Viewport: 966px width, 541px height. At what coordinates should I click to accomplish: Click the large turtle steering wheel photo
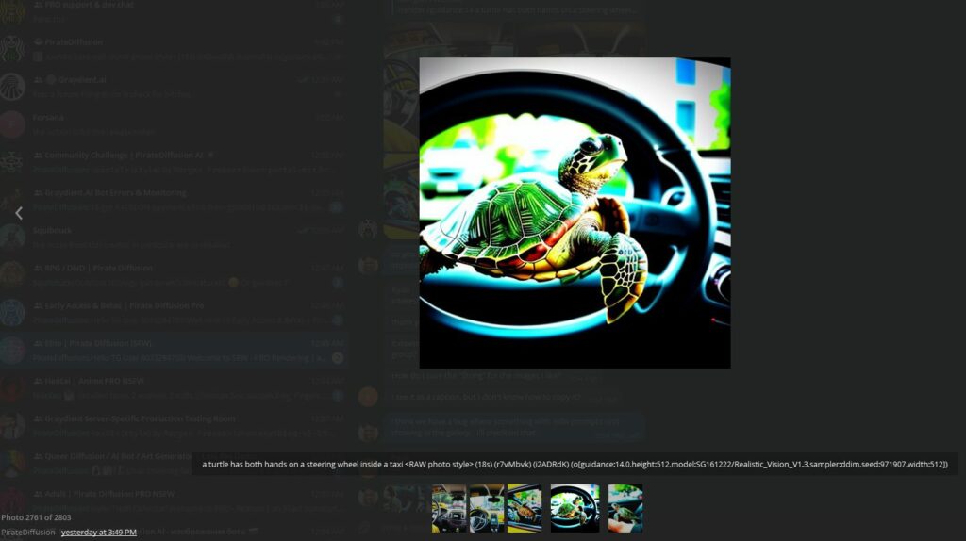pyautogui.click(x=575, y=213)
